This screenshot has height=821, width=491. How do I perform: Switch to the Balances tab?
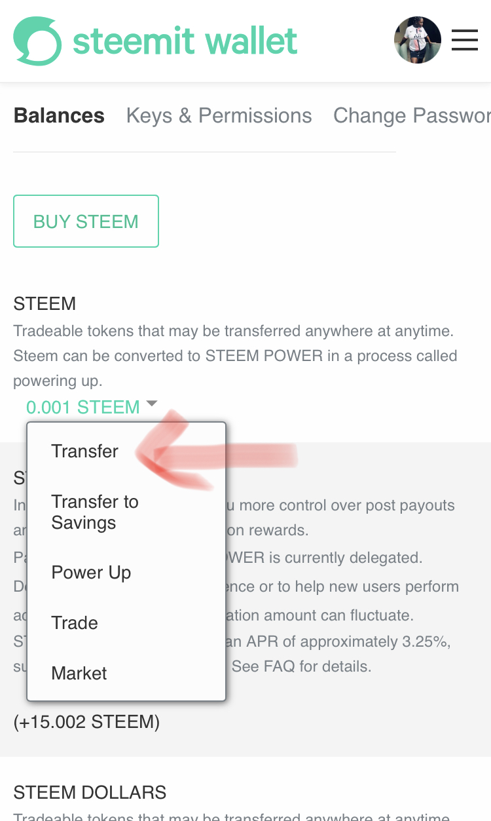(59, 116)
